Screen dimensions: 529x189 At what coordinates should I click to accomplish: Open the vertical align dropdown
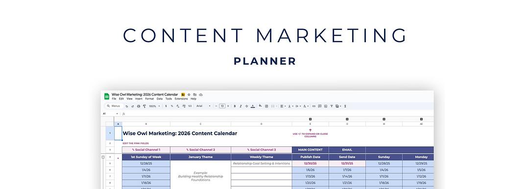pyautogui.click(x=290, y=106)
